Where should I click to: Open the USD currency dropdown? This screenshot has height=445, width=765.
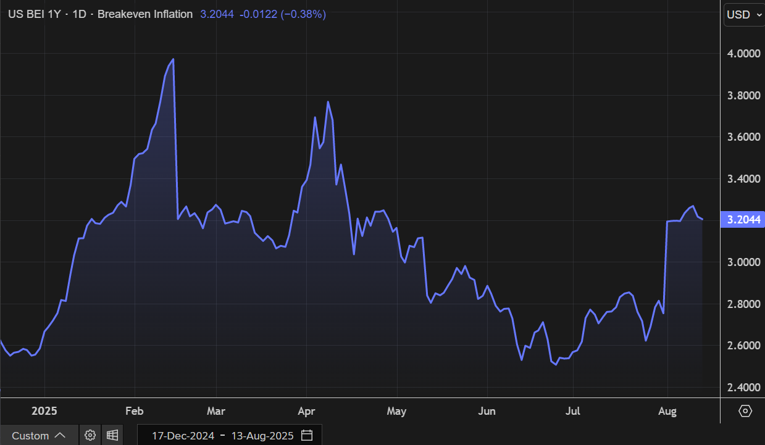point(744,14)
